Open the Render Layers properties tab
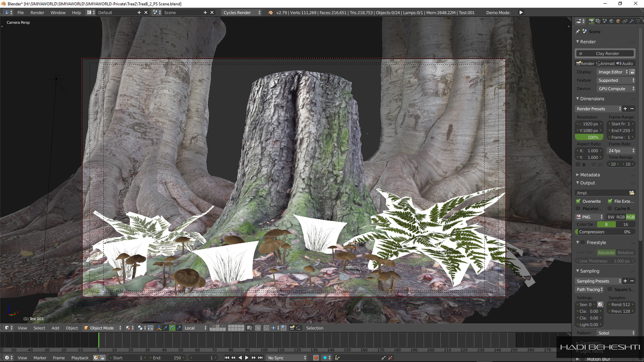The image size is (644, 362). [x=598, y=21]
